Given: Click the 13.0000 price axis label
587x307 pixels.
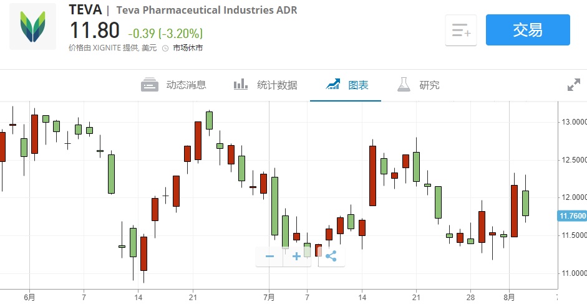Looking at the screenshot, I should click(572, 121).
